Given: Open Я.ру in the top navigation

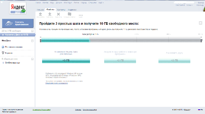Looking at the screenshot, I should click(x=52, y=2).
